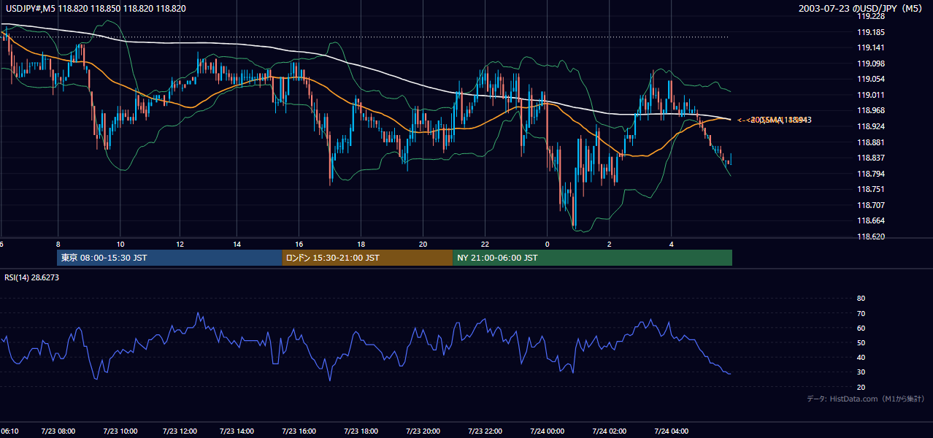Click hour marker 2 under price chart
933x438 pixels.
coord(609,244)
